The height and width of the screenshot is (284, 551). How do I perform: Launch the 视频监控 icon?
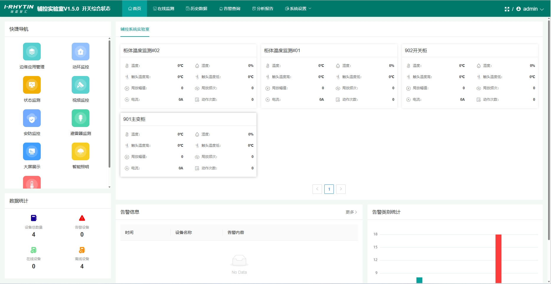pyautogui.click(x=80, y=85)
